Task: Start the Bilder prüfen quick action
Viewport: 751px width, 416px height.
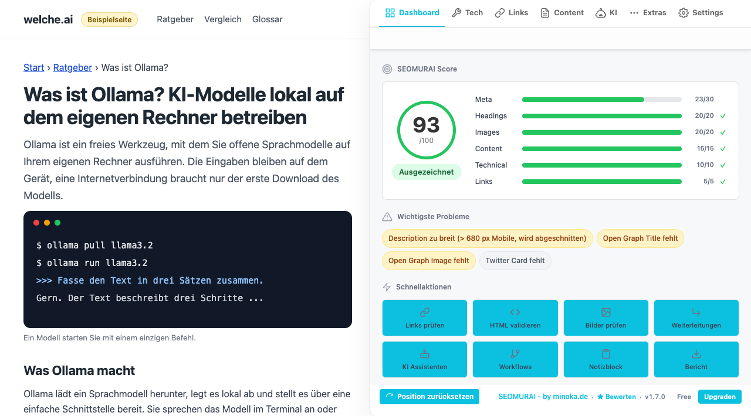Action: (x=606, y=318)
